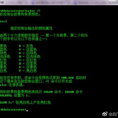This screenshot has width=118, height=118.
Task: Click the line ending '的控制台前景和背景颜色。'
Action: 20,14
